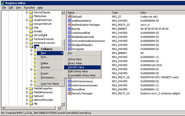Click Find... in the context menu
The width and height of the screenshot is (185, 116).
click(x=50, y=57)
